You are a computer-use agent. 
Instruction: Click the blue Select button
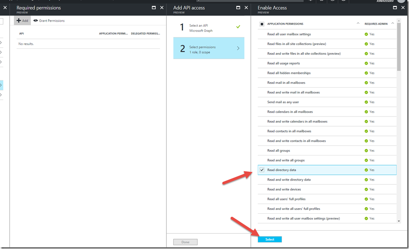point(270,239)
